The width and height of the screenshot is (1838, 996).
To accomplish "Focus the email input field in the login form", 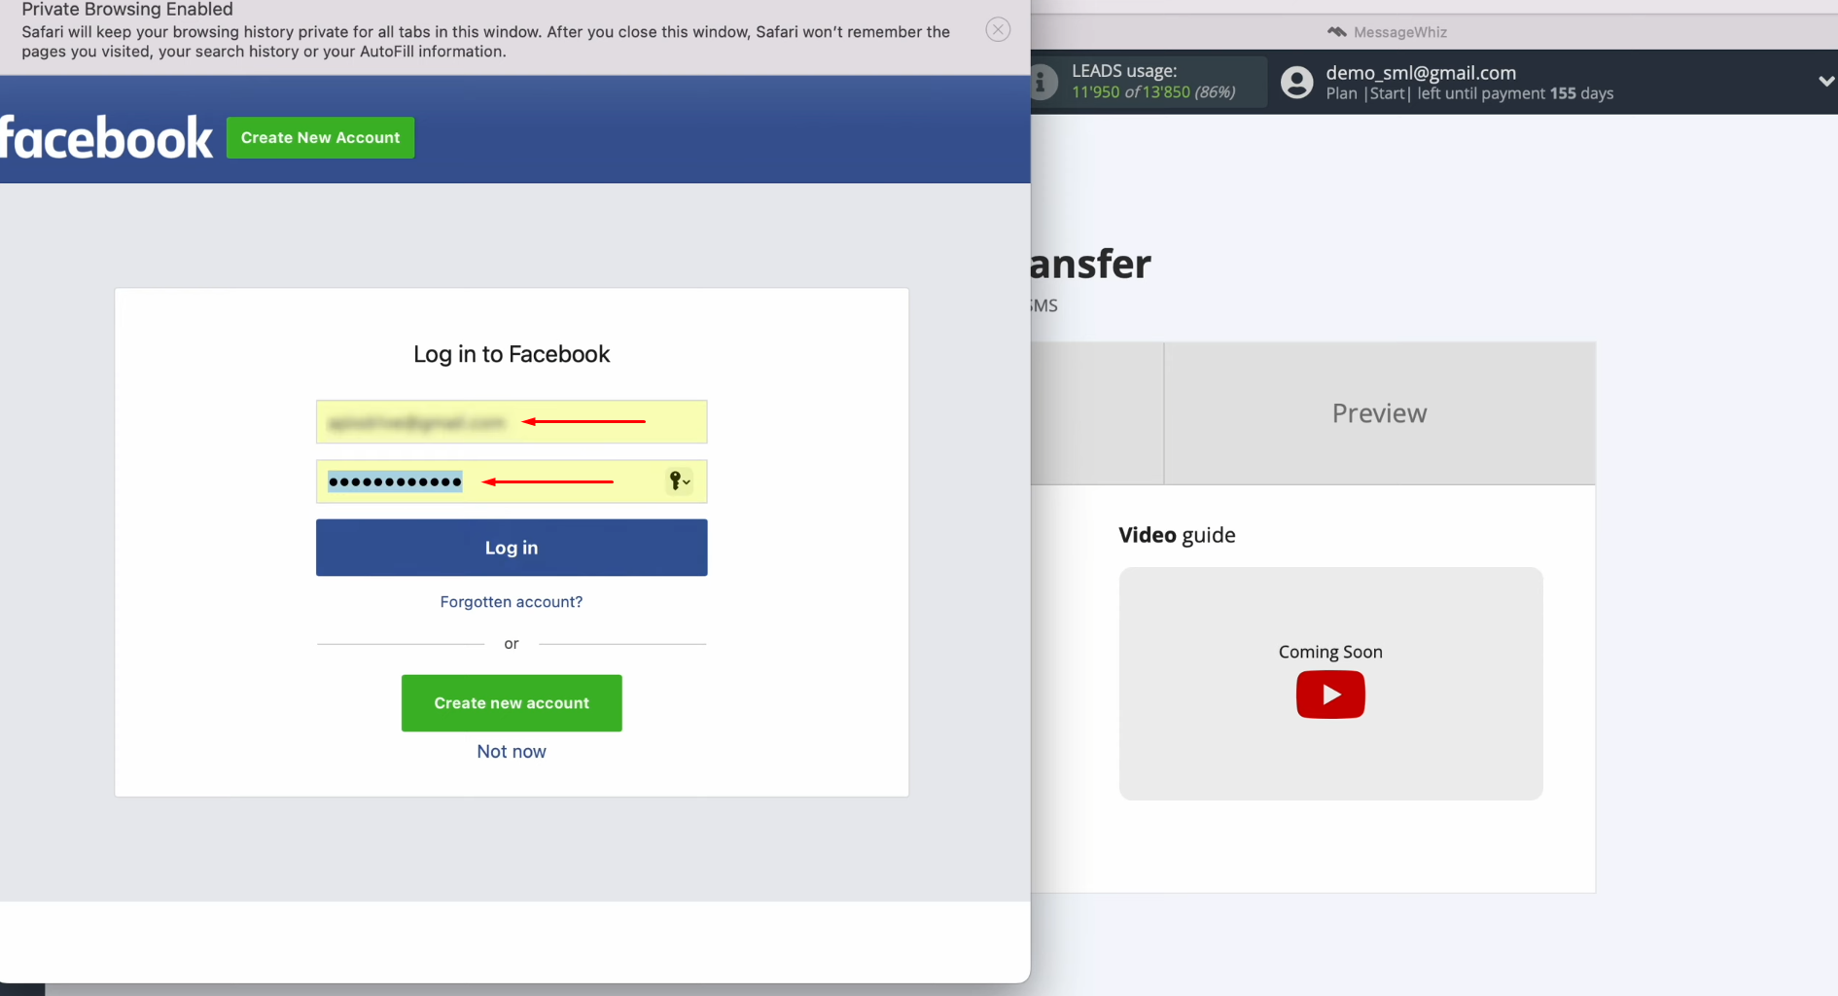I will click(x=512, y=422).
